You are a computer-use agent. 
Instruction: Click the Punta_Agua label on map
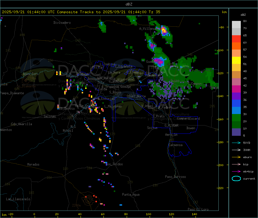pyautogui.click(x=131, y=195)
